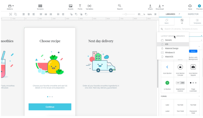203x118 pixels.
Task: Expand the Download dropdown arrow
Action: coord(163,6)
